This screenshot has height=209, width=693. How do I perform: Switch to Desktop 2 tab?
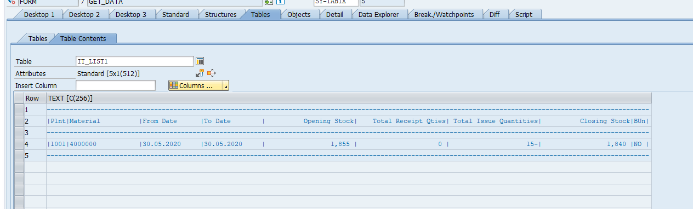click(x=84, y=14)
